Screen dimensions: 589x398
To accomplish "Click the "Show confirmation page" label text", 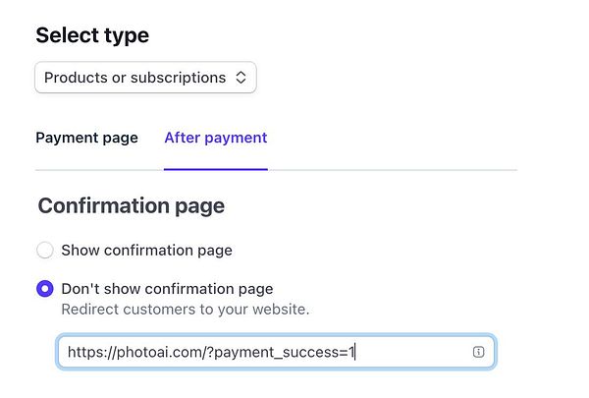I will (146, 250).
